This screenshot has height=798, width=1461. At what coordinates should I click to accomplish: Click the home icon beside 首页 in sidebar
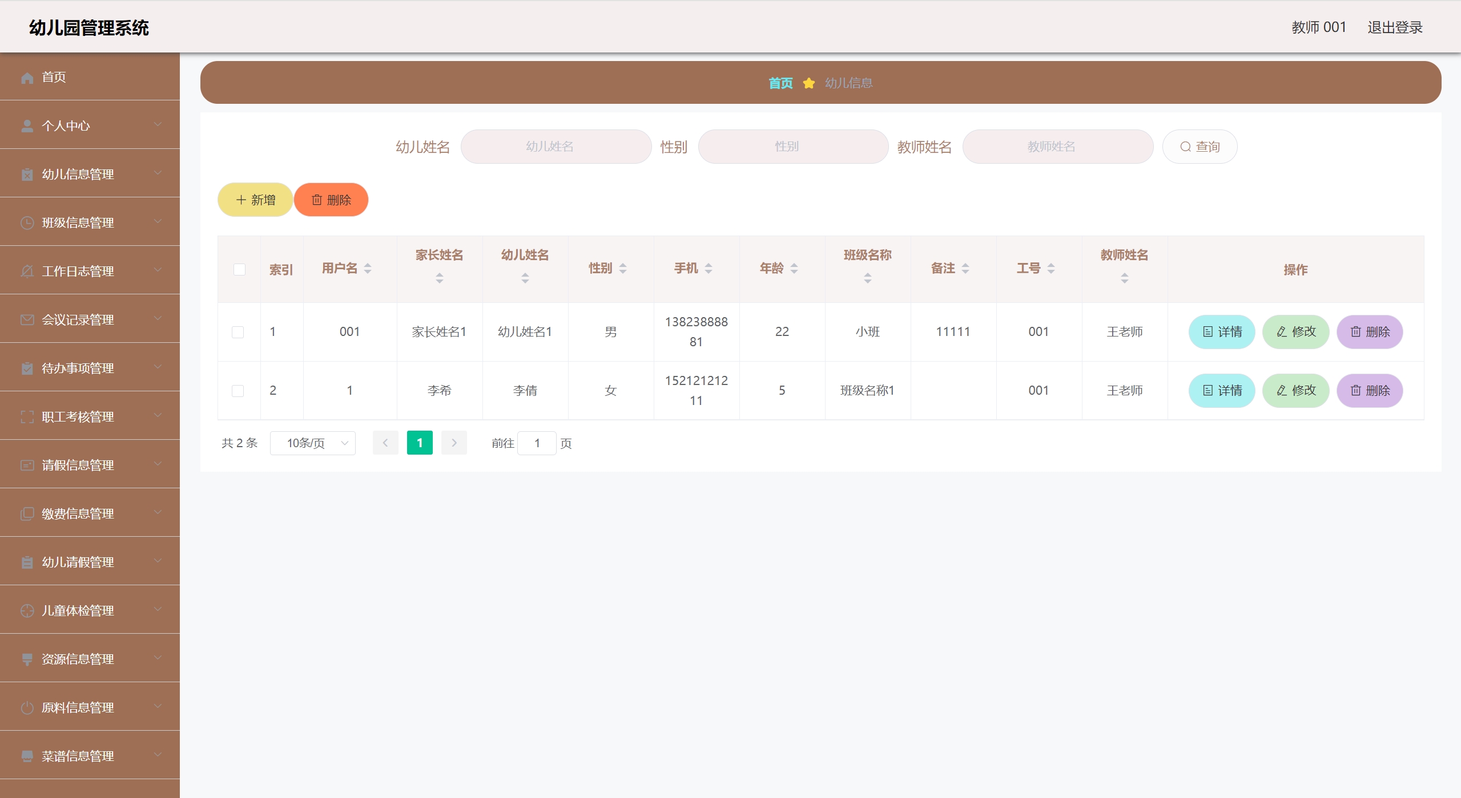click(x=27, y=78)
